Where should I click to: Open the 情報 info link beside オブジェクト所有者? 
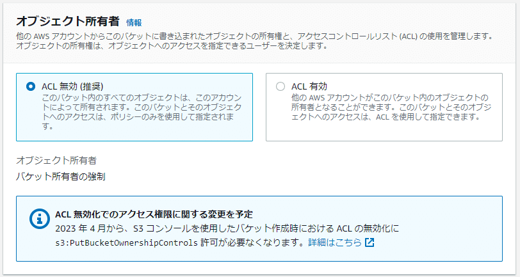(x=134, y=22)
